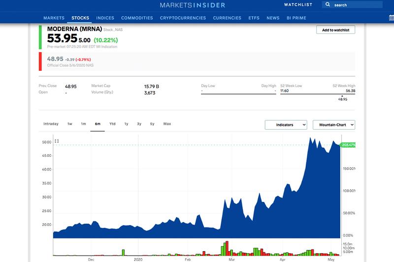Viewport: 394px width, 262px height.
Task: Click the 52 week range bar
Action: pyautogui.click(x=318, y=94)
